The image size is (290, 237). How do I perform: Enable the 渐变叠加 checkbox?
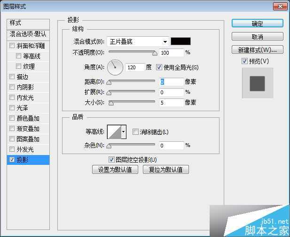click(12, 129)
